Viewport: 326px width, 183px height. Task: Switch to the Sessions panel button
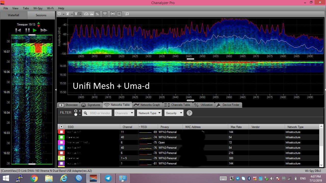[41, 15]
